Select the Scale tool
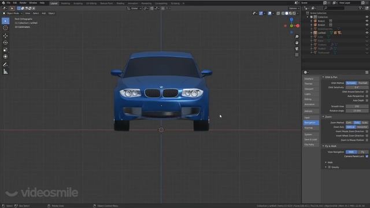 [x=5, y=50]
